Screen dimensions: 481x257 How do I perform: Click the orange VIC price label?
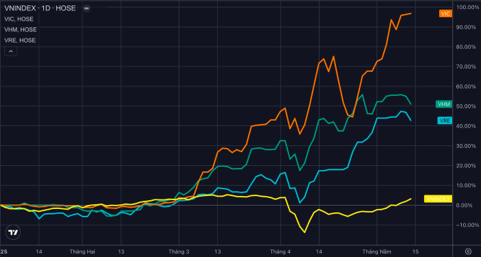[x=445, y=14]
